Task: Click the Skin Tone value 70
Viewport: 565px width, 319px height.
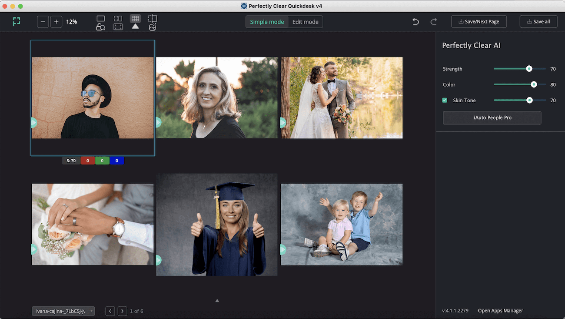Action: point(553,100)
